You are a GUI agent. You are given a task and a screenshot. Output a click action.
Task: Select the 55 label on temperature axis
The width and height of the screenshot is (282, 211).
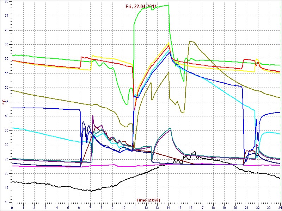click(6, 73)
